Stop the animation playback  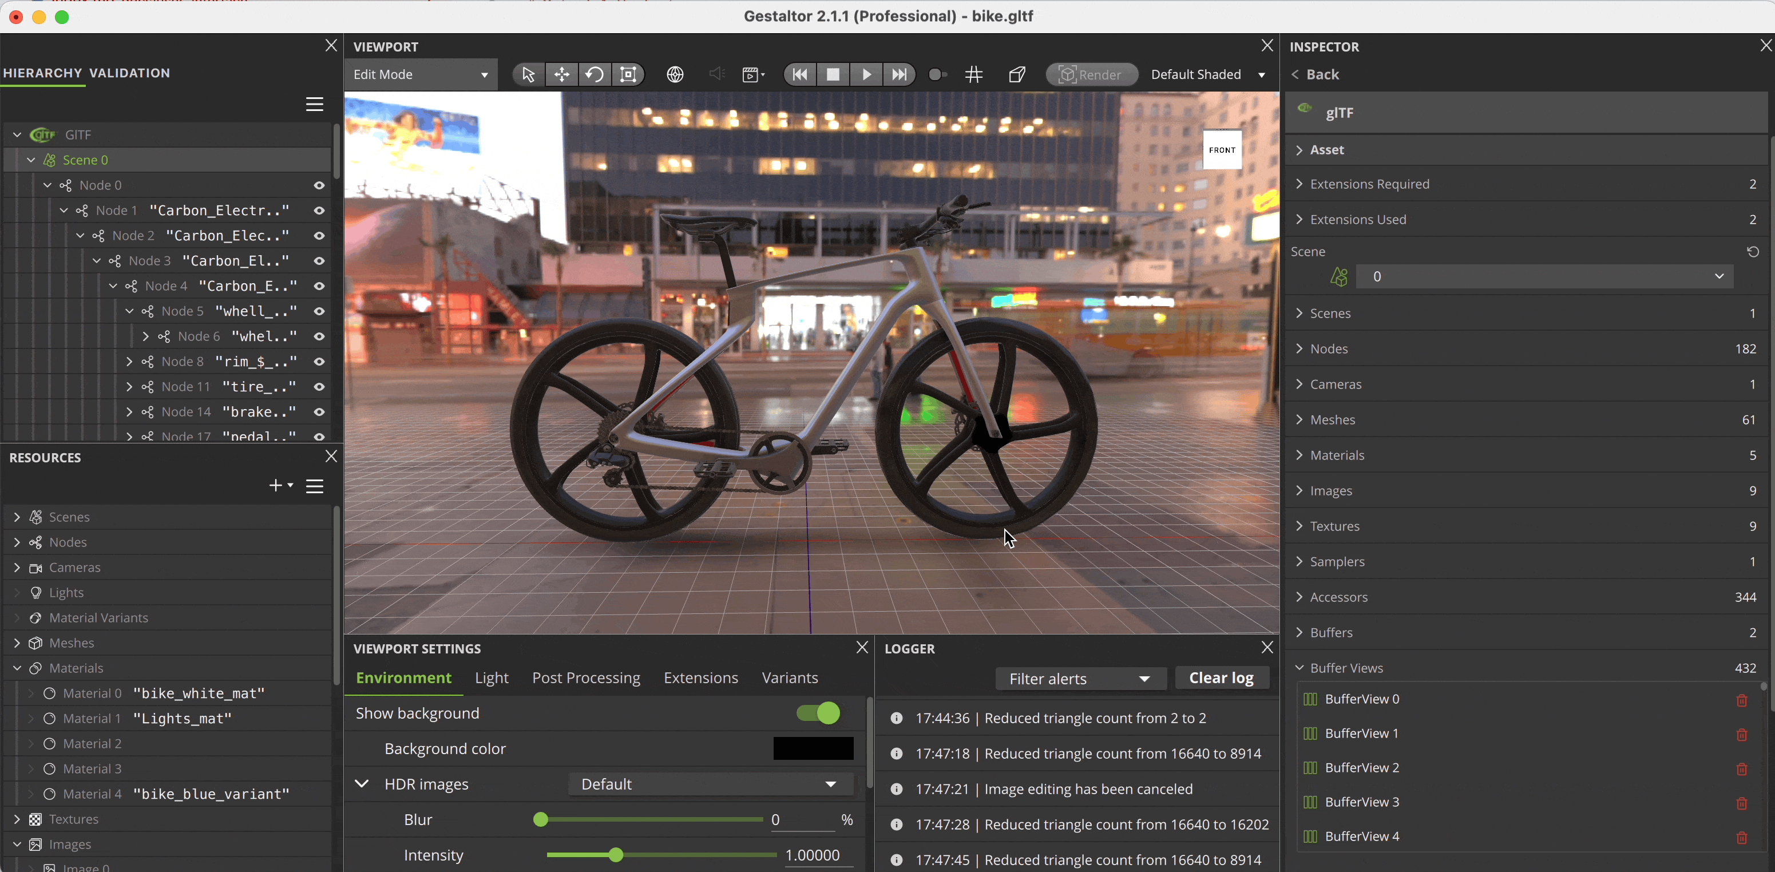[833, 74]
